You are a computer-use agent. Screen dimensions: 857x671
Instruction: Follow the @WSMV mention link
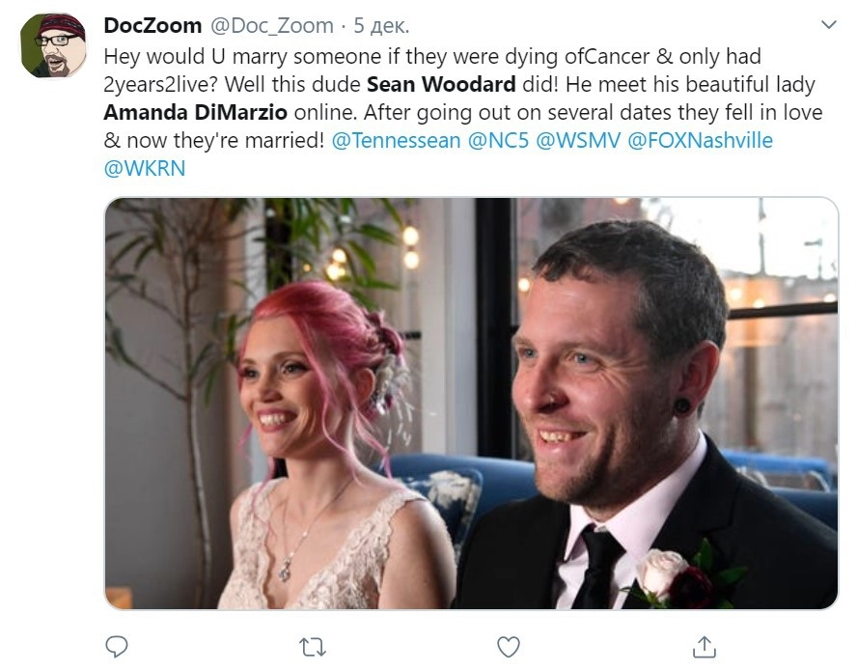pos(578,141)
